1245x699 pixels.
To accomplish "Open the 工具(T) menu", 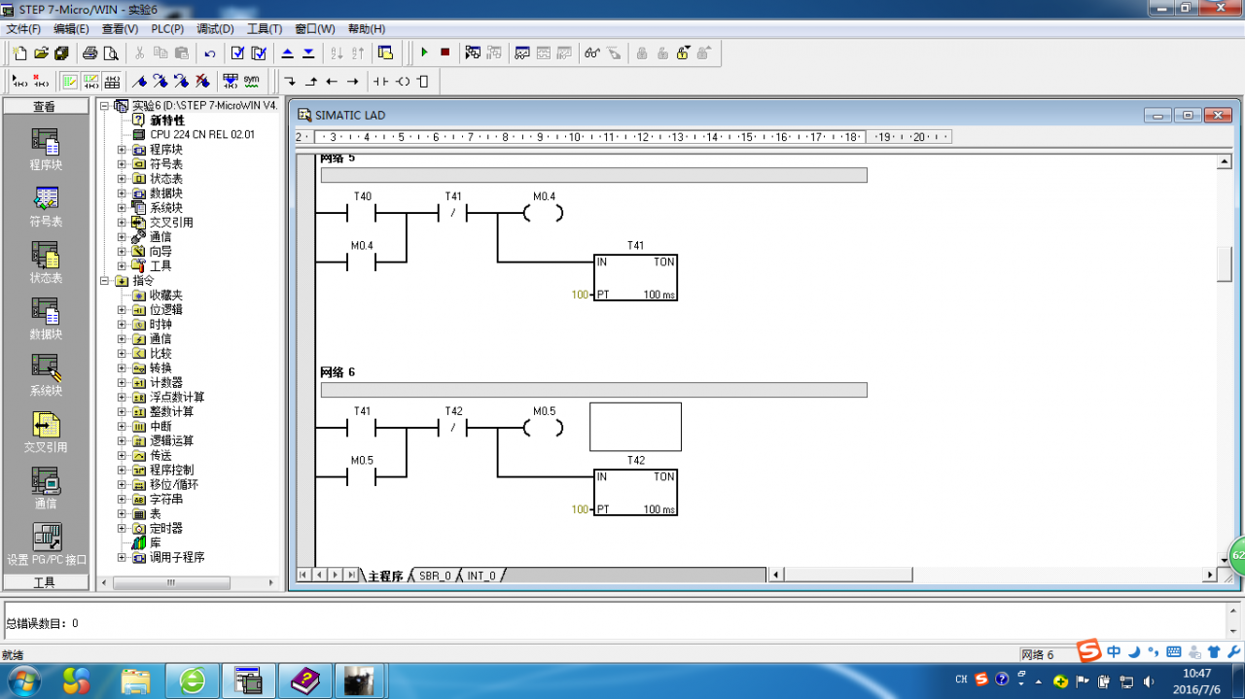I will click(x=265, y=29).
